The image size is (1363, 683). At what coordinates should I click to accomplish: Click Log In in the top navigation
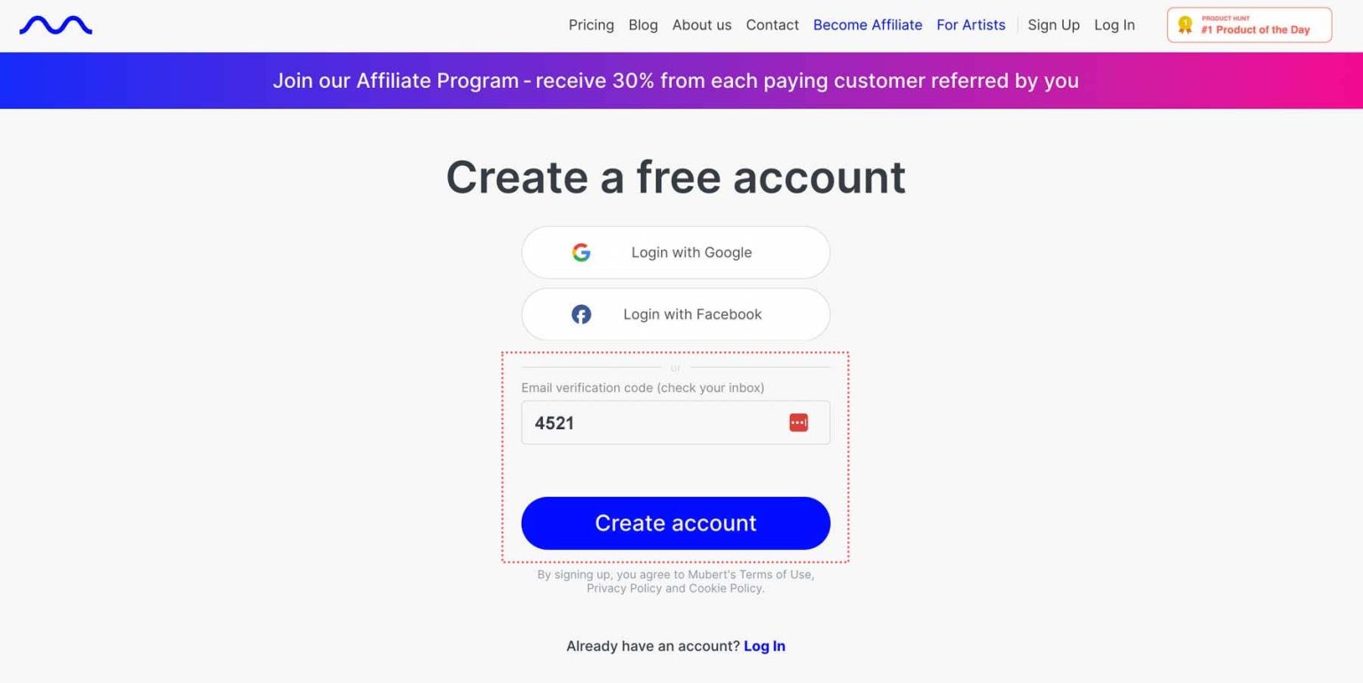tap(1115, 25)
